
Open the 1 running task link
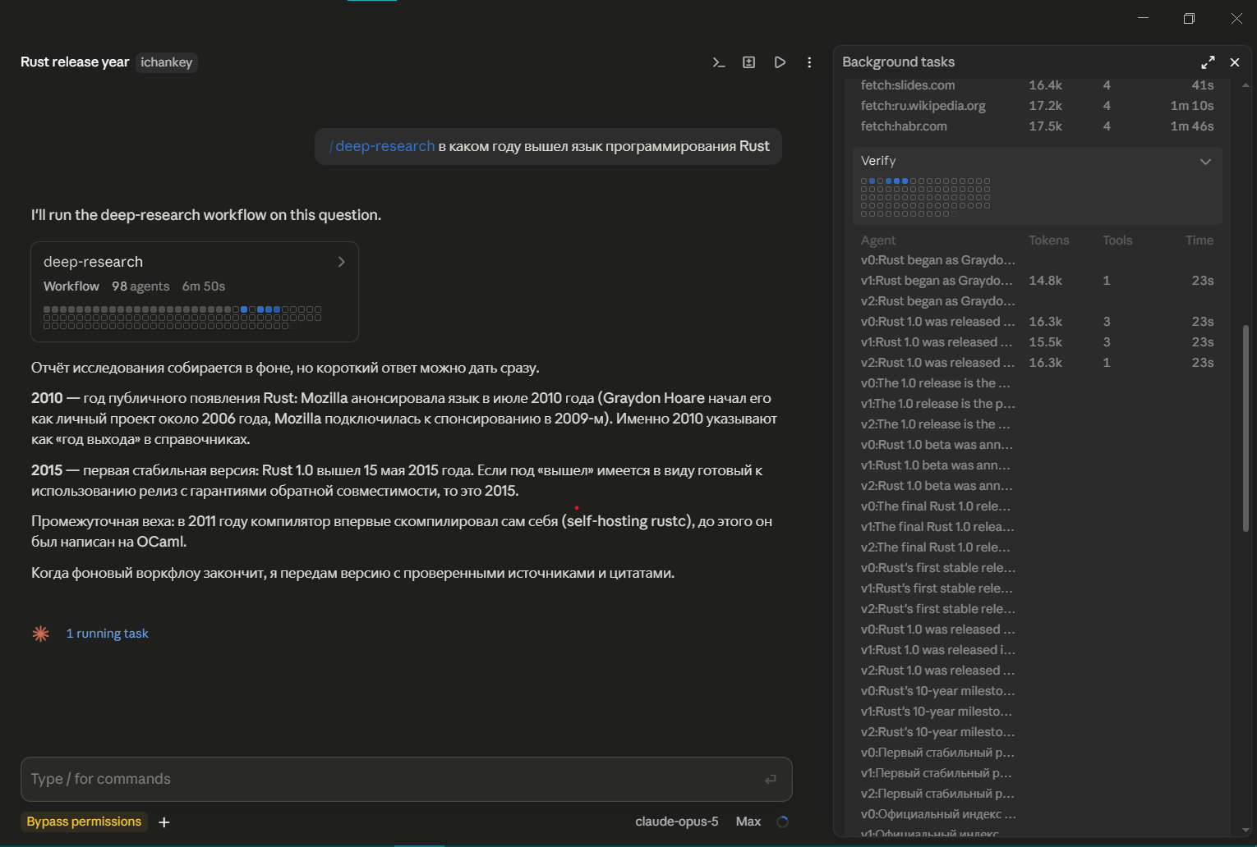pyautogui.click(x=108, y=634)
